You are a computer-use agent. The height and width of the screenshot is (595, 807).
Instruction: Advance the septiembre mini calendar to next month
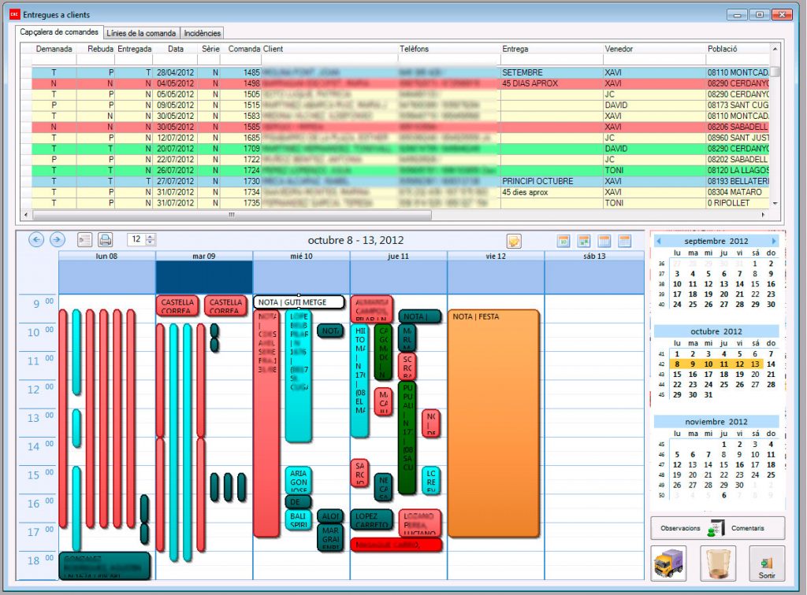tap(773, 241)
